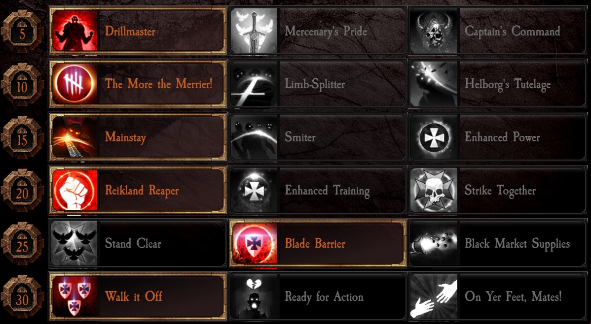Click the Captain's Command horned skull icon
The width and height of the screenshot is (591, 324).
pyautogui.click(x=434, y=31)
